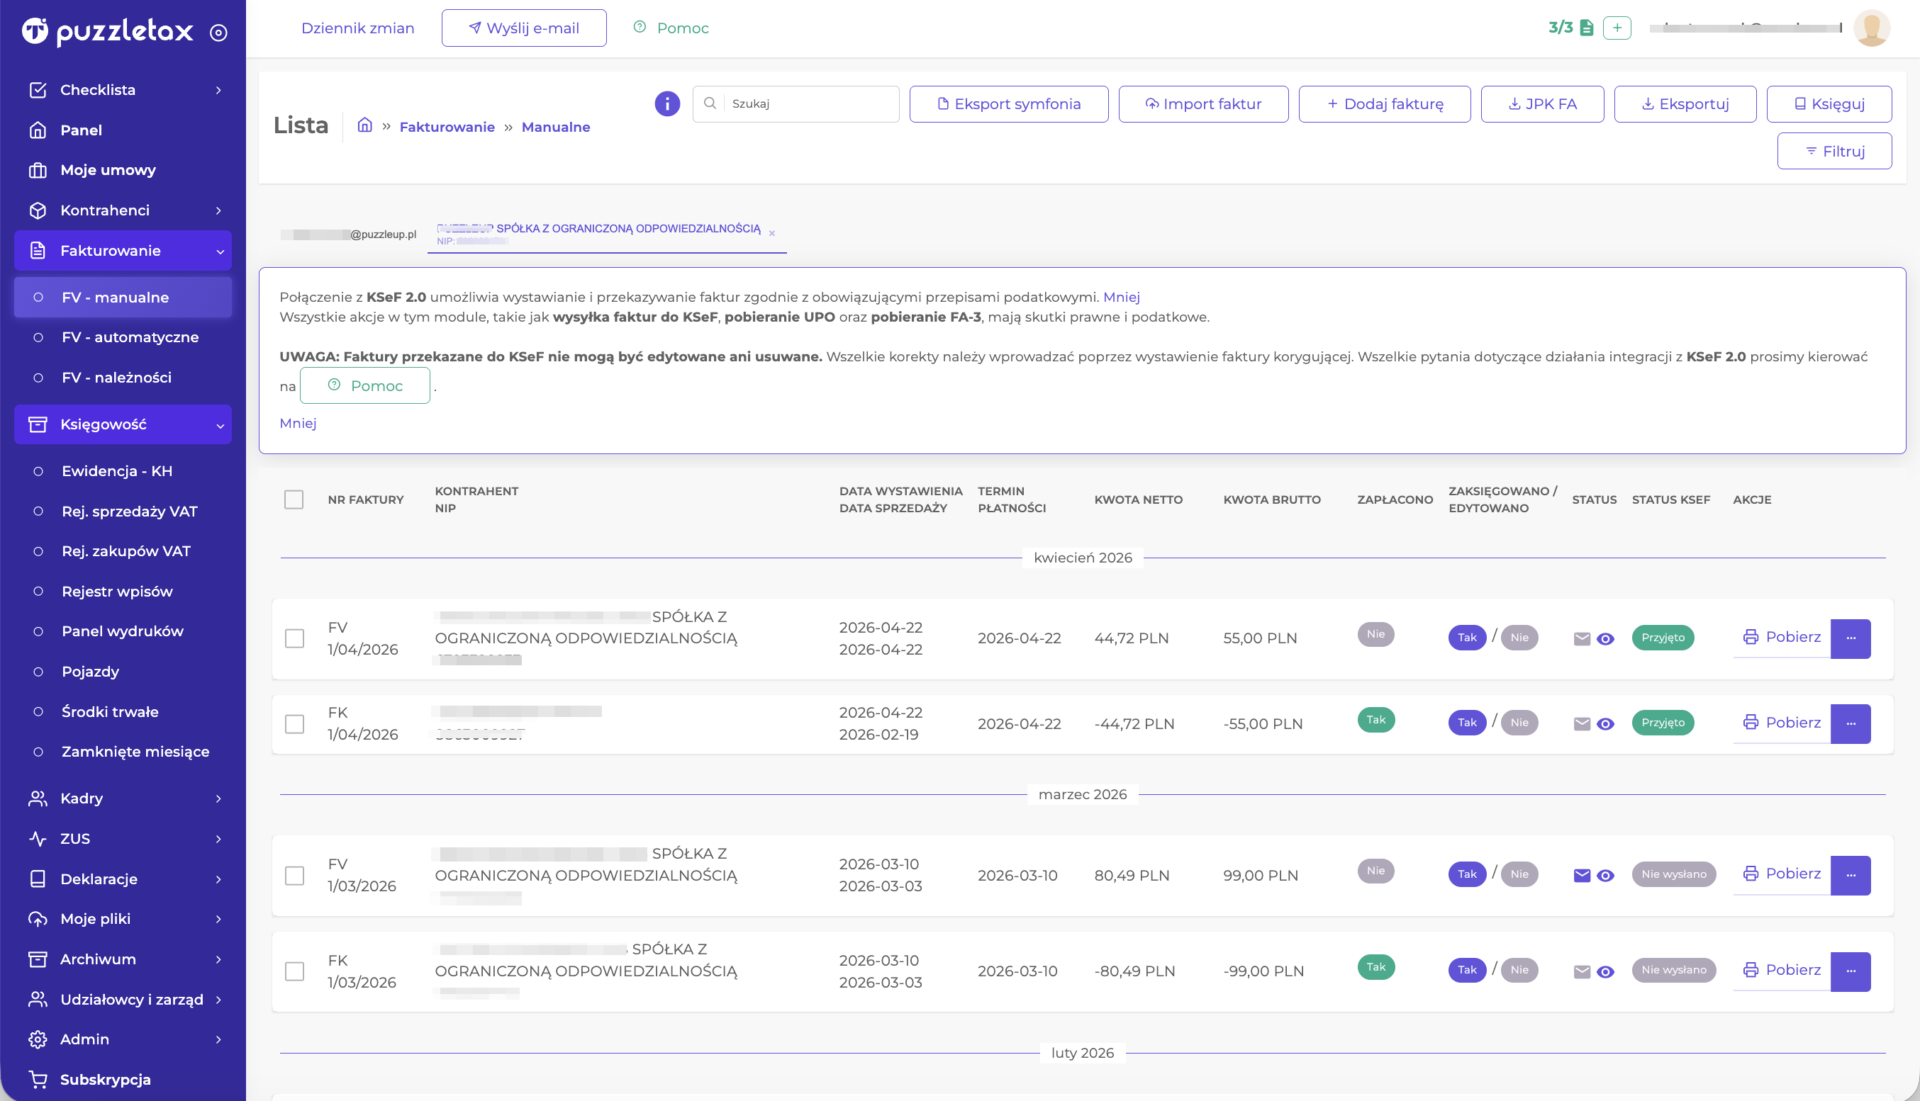This screenshot has width=1920, height=1101.
Task: Go to home breadcrumb icon
Action: [x=364, y=125]
